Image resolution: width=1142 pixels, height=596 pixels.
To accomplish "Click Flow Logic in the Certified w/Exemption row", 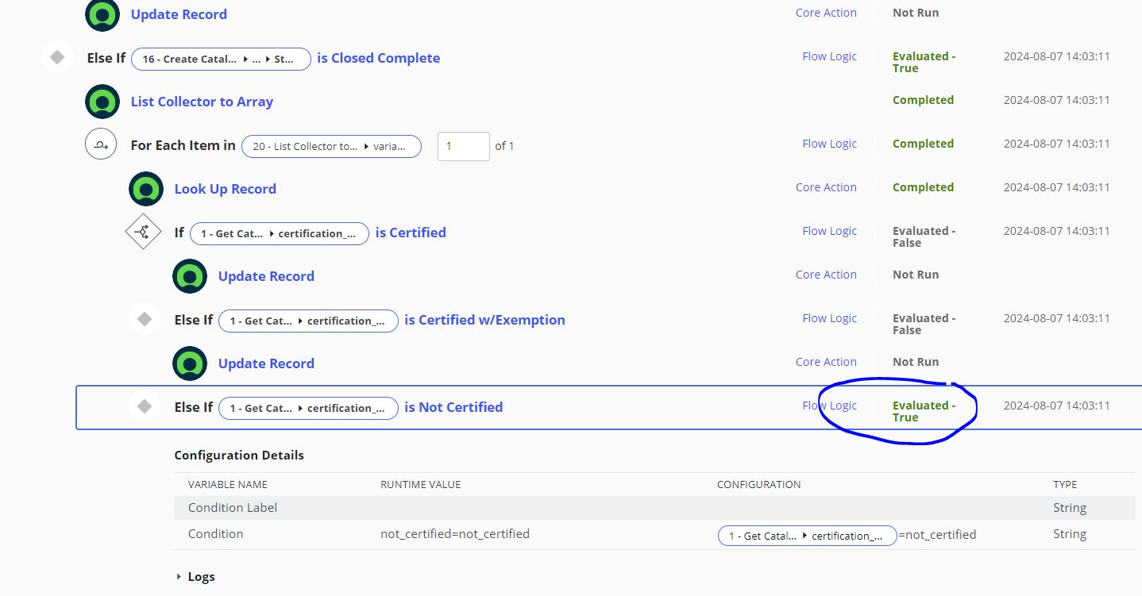I will (x=829, y=318).
